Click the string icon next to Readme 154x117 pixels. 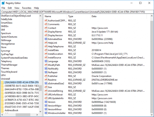[x=46, y=80]
